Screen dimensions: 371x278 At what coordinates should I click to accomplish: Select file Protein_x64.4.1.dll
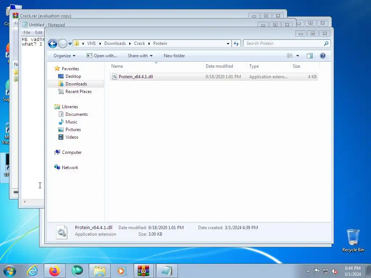214,77
